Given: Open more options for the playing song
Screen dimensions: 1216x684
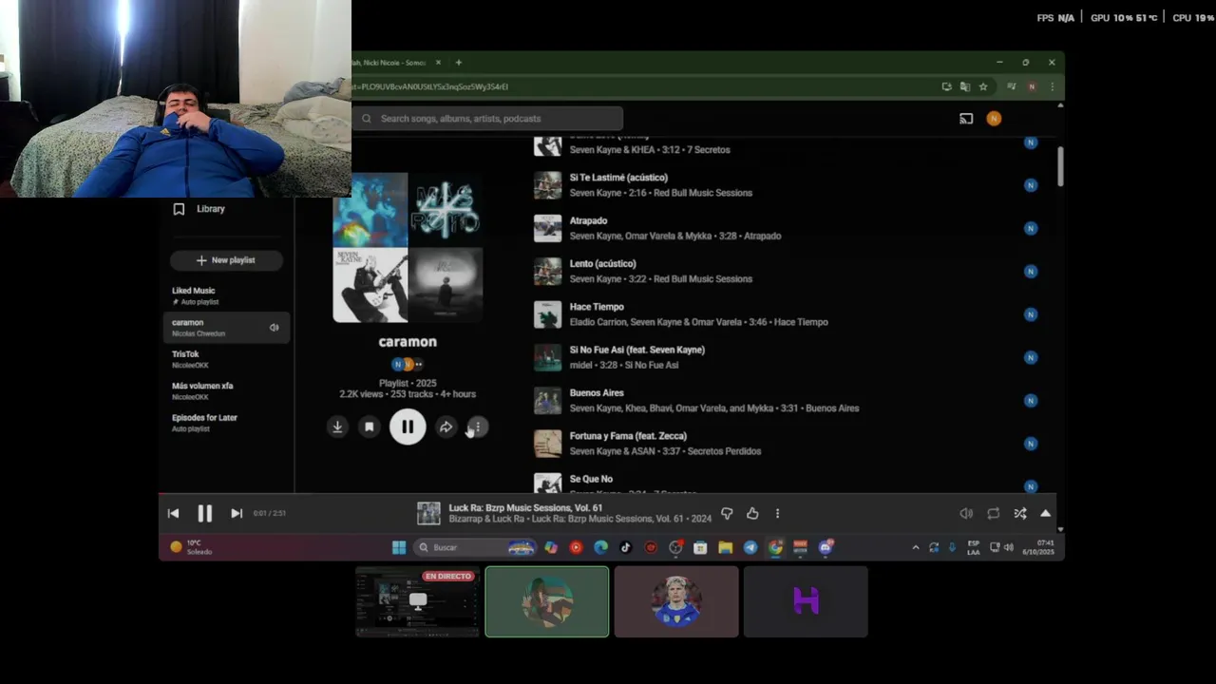Looking at the screenshot, I should pos(777,513).
